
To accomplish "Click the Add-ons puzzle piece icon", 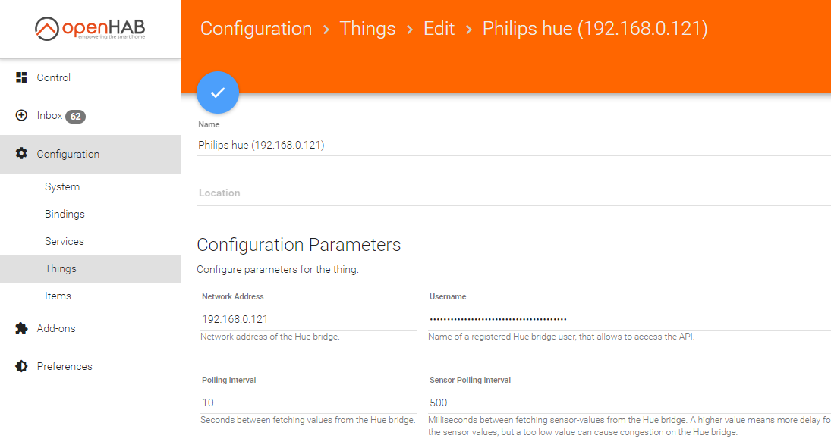I will pos(21,328).
